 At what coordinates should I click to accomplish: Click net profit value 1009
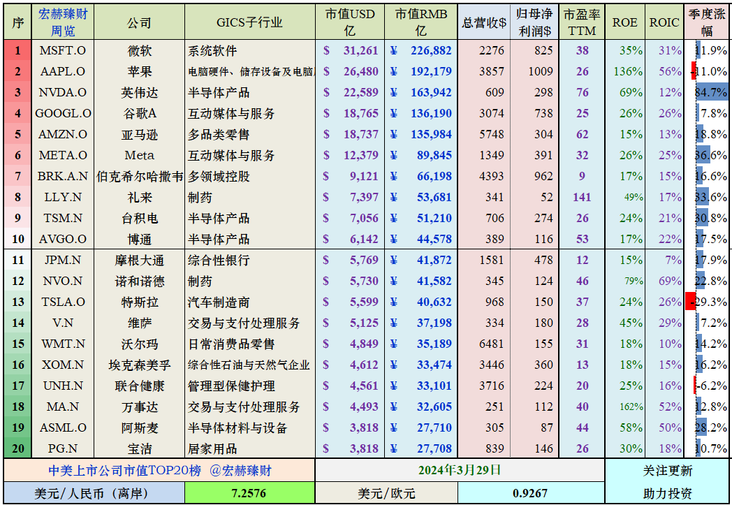pos(541,71)
